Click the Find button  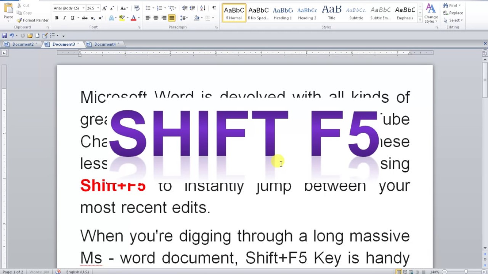(452, 5)
